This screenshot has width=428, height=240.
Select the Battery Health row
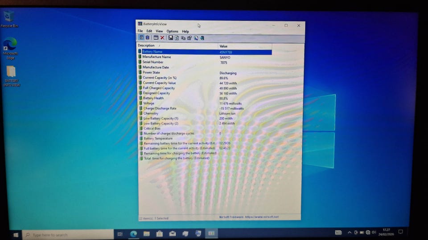point(205,98)
